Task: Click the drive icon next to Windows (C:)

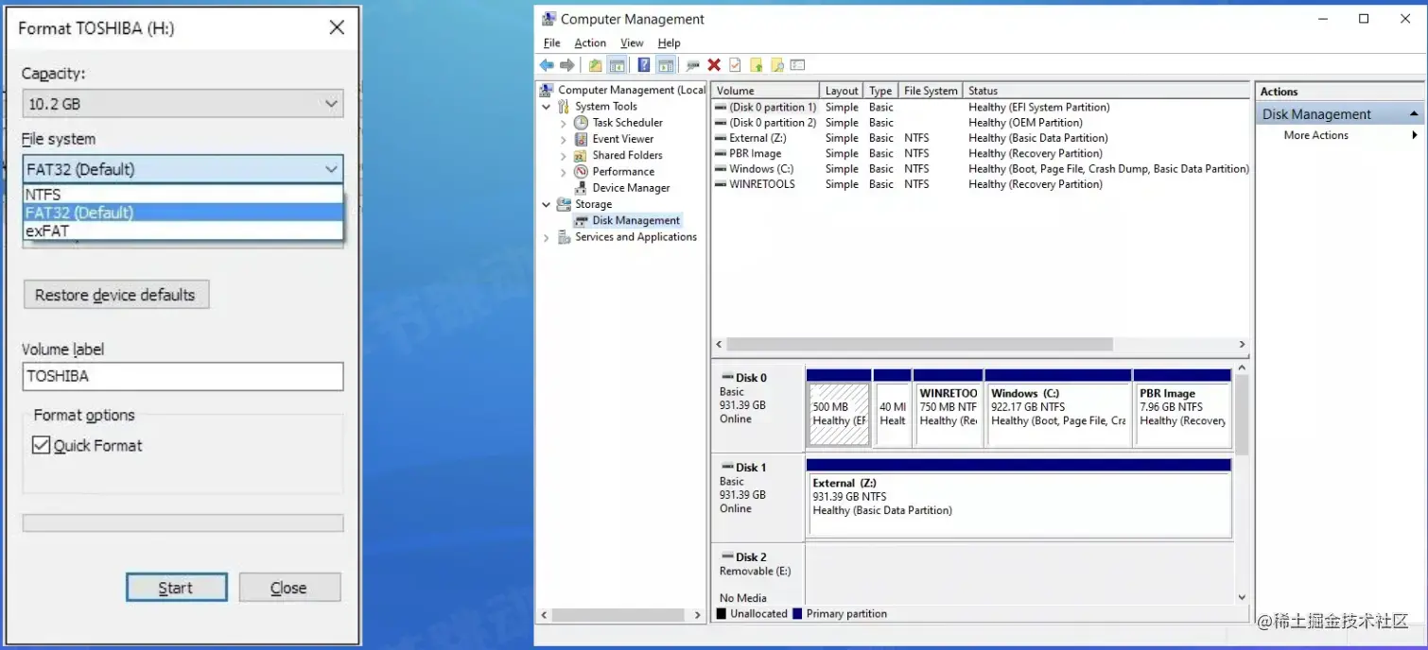Action: tap(721, 169)
